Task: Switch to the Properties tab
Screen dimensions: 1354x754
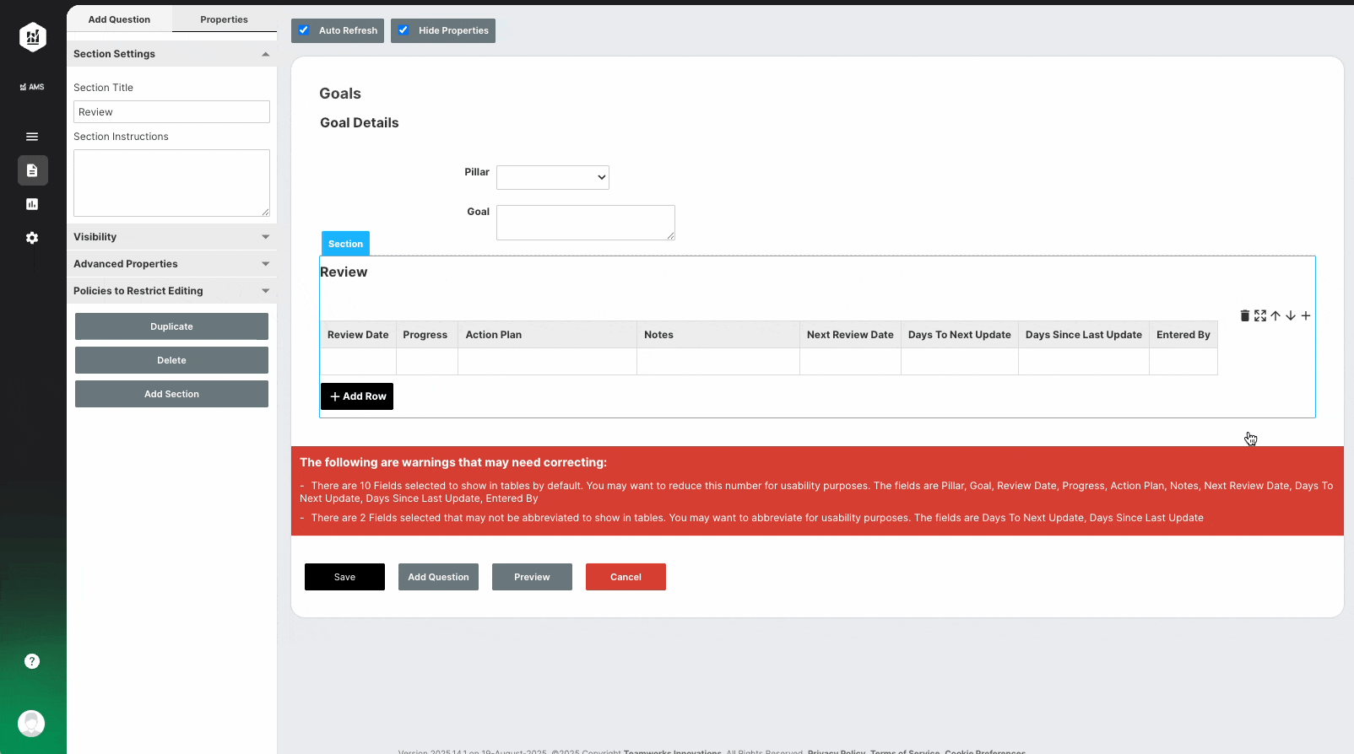Action: click(x=225, y=19)
